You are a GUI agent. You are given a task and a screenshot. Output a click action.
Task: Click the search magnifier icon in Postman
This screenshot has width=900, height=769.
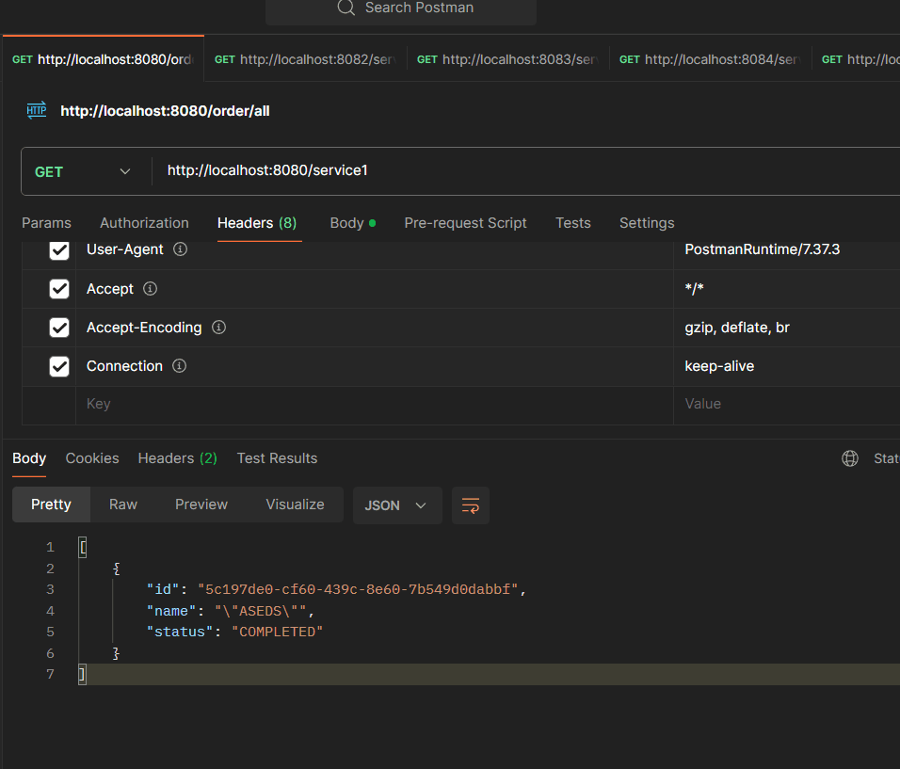(x=346, y=8)
